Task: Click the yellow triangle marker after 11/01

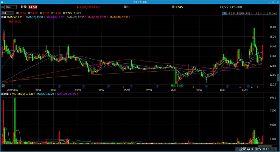Action: click(258, 87)
